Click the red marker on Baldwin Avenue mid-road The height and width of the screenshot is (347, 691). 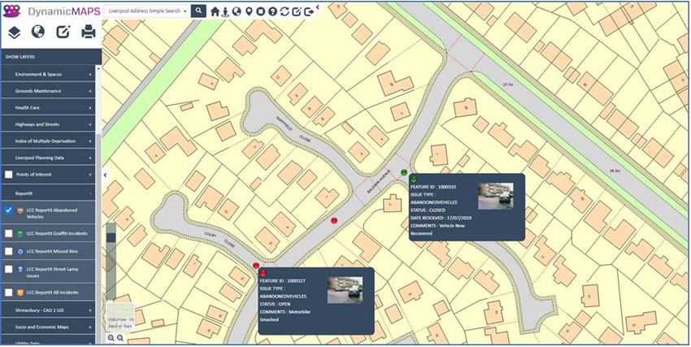point(334,220)
